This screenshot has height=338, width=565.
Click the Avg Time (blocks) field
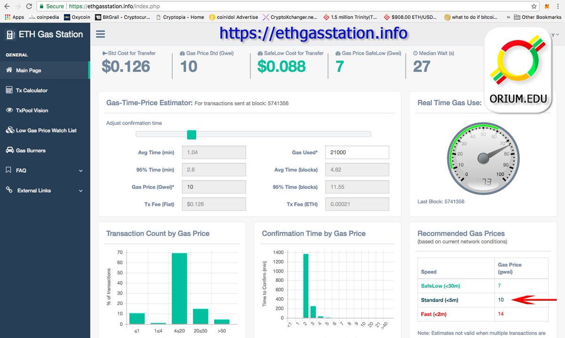(x=357, y=169)
